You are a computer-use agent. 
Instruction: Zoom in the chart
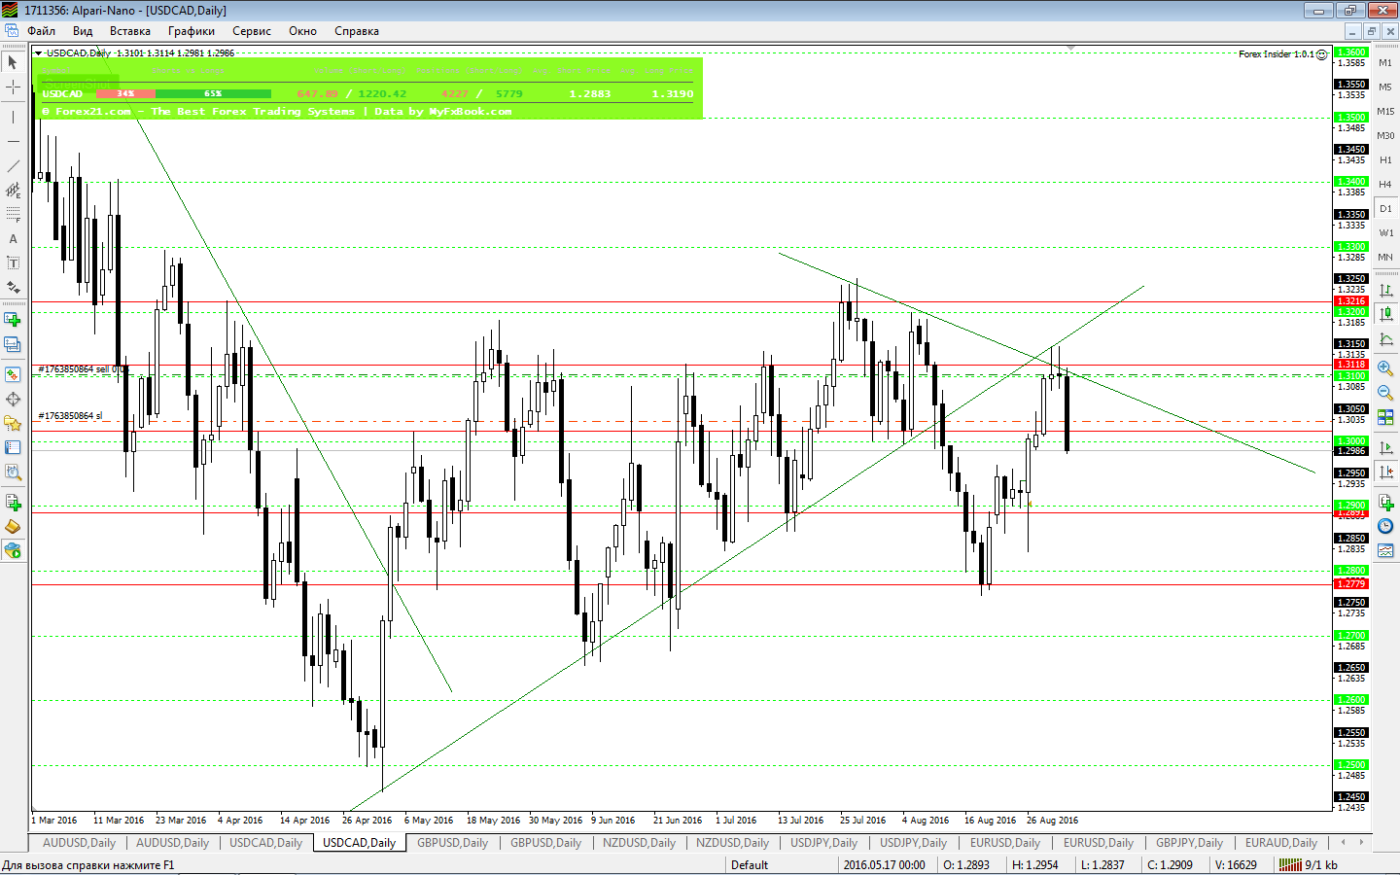click(1385, 368)
